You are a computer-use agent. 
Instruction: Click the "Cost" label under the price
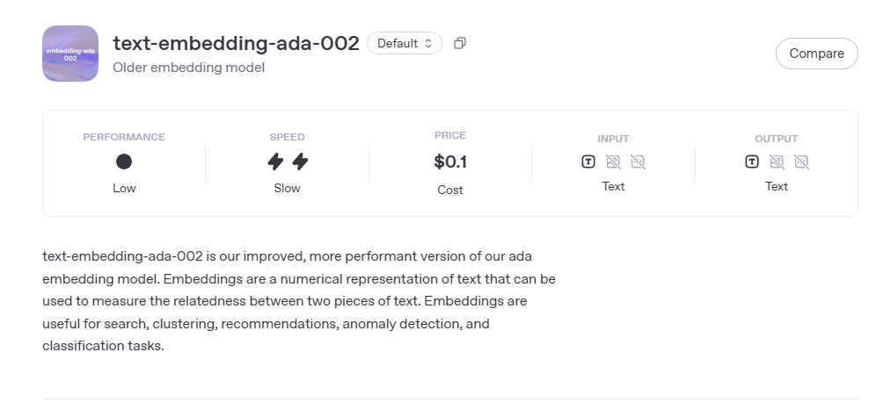tap(450, 190)
